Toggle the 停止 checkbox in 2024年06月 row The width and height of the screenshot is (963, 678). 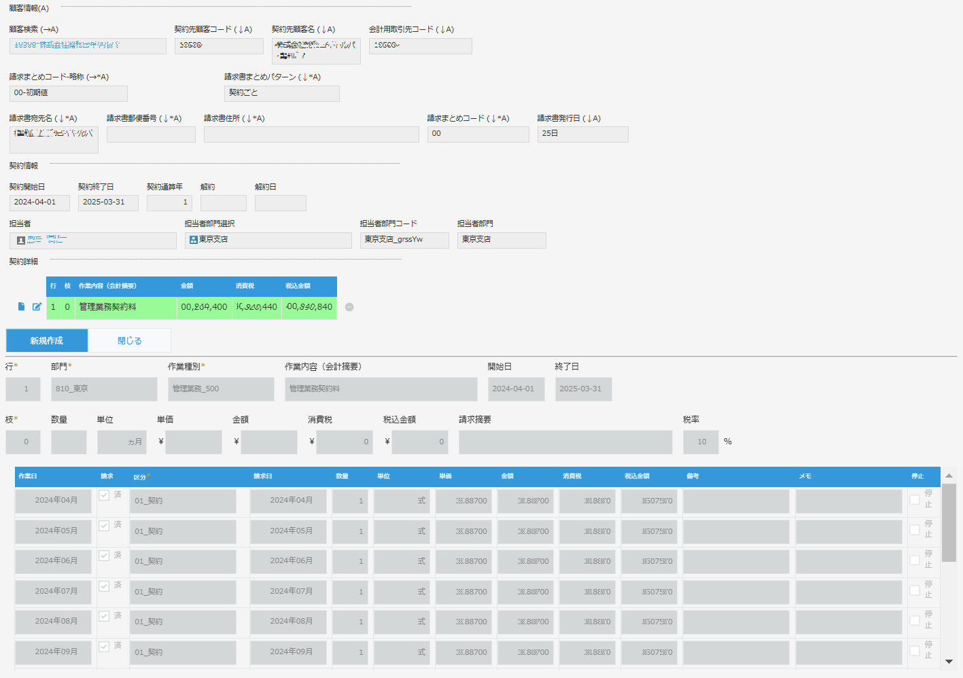click(915, 560)
